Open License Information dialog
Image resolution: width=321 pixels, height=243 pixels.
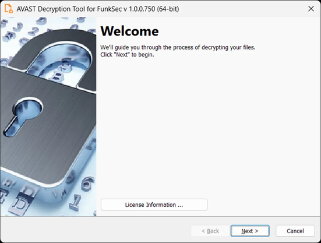(154, 205)
